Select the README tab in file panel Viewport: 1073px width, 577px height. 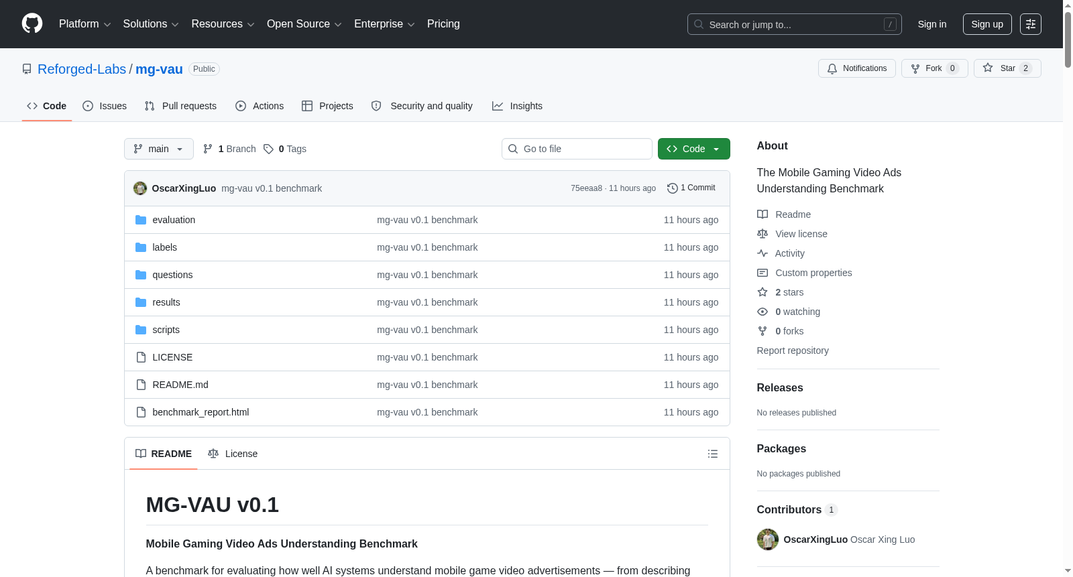164,454
